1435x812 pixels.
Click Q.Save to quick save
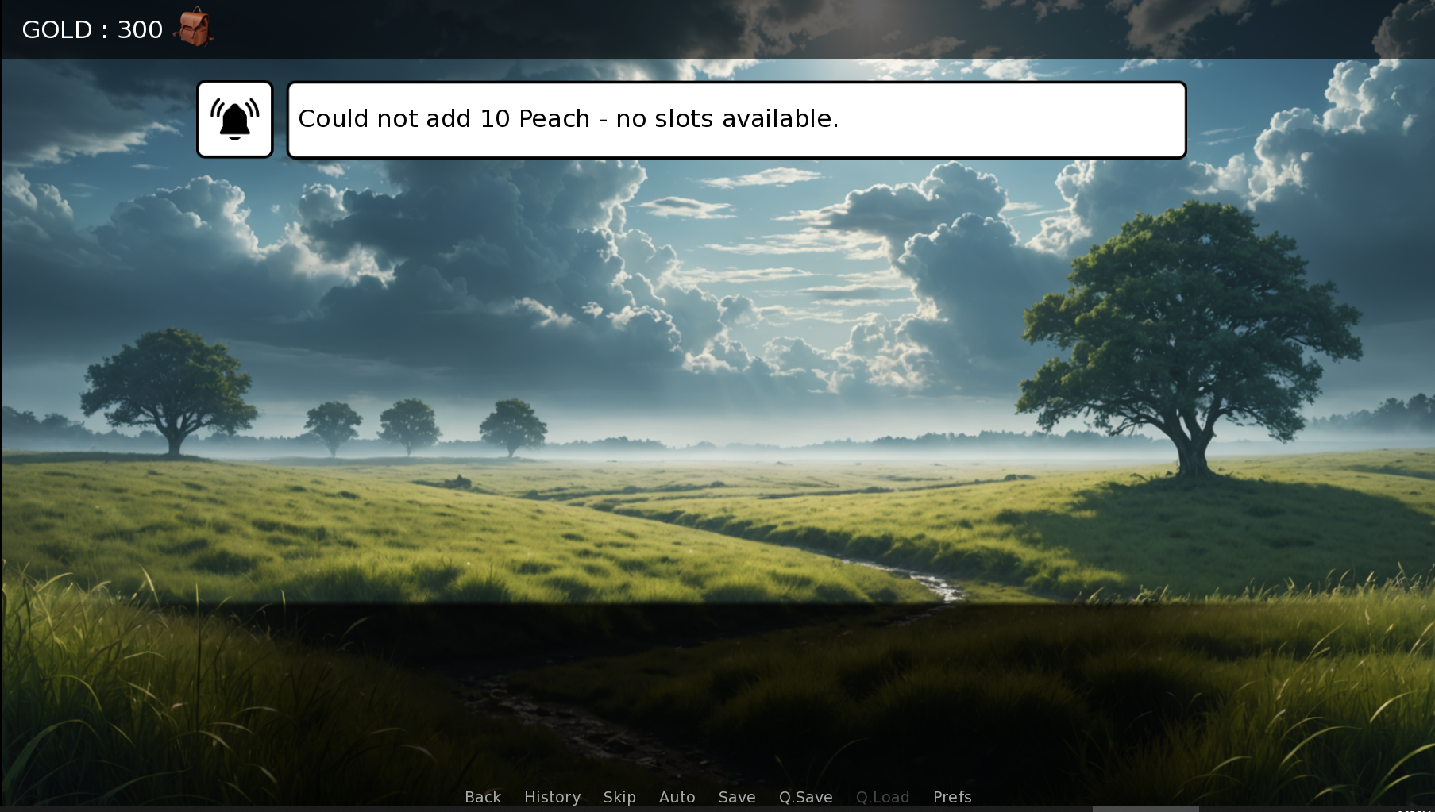[x=805, y=797]
